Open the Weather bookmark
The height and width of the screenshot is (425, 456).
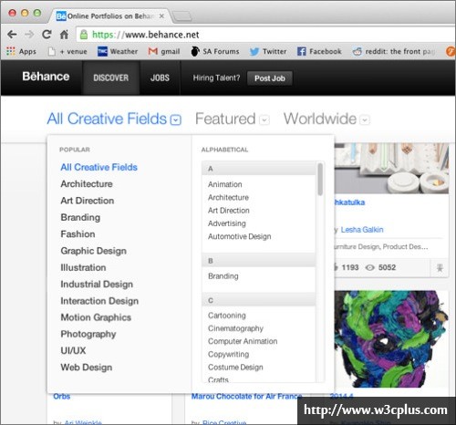[x=118, y=51]
